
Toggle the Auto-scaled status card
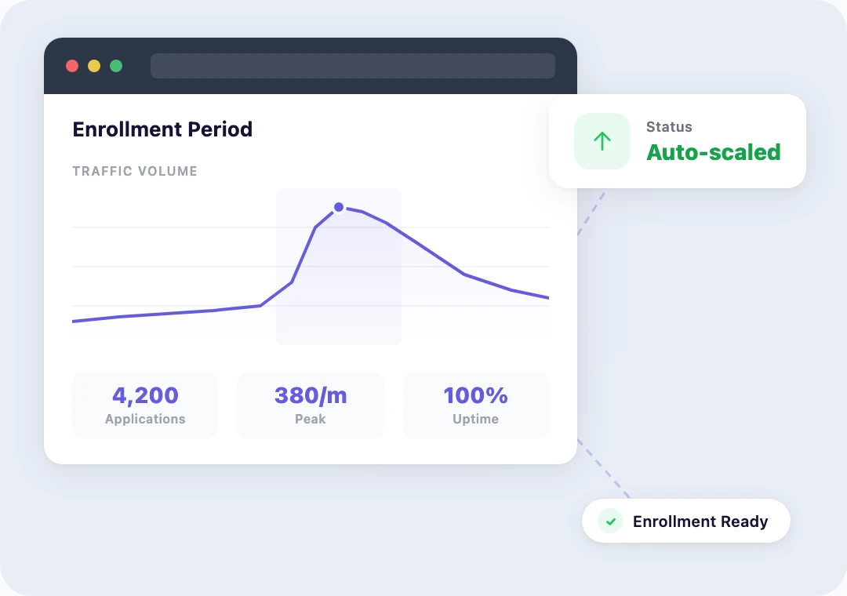(x=677, y=141)
